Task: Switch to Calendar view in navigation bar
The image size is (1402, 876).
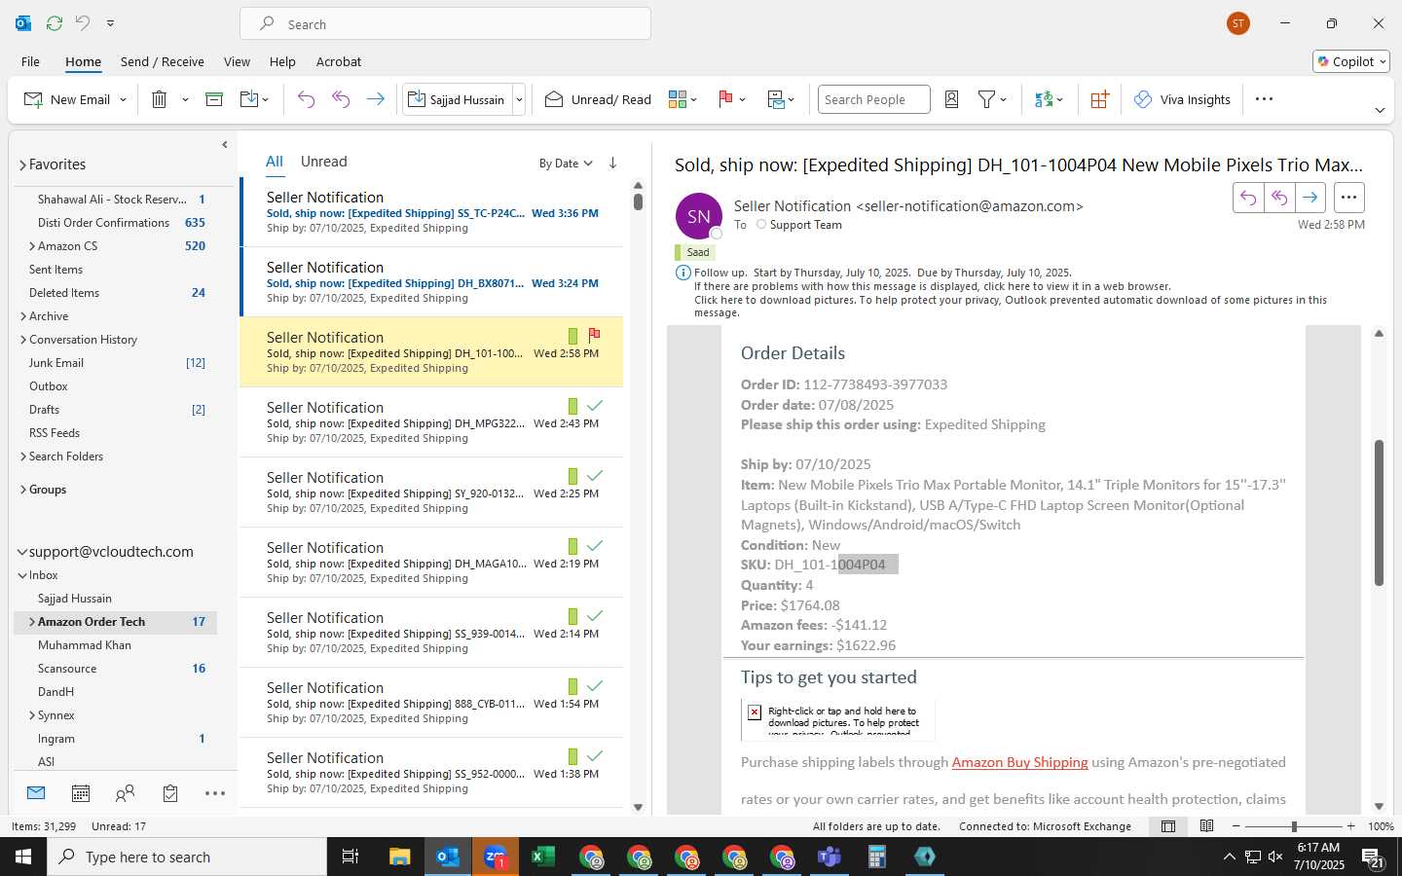Action: click(x=81, y=794)
